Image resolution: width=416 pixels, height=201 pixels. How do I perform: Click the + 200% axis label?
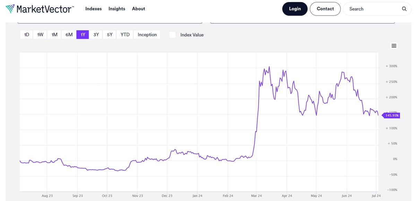pos(391,98)
